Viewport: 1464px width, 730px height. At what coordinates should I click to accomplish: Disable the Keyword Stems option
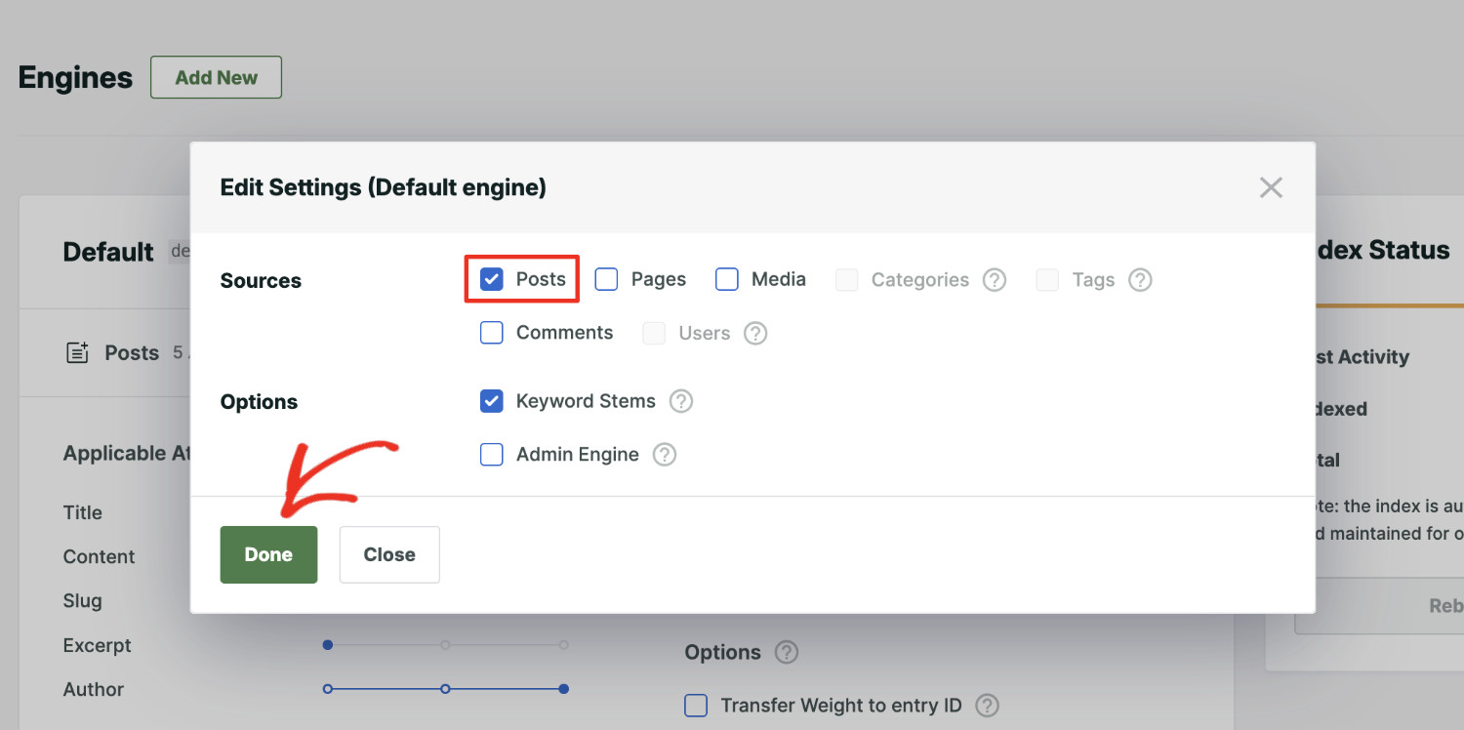pos(491,401)
